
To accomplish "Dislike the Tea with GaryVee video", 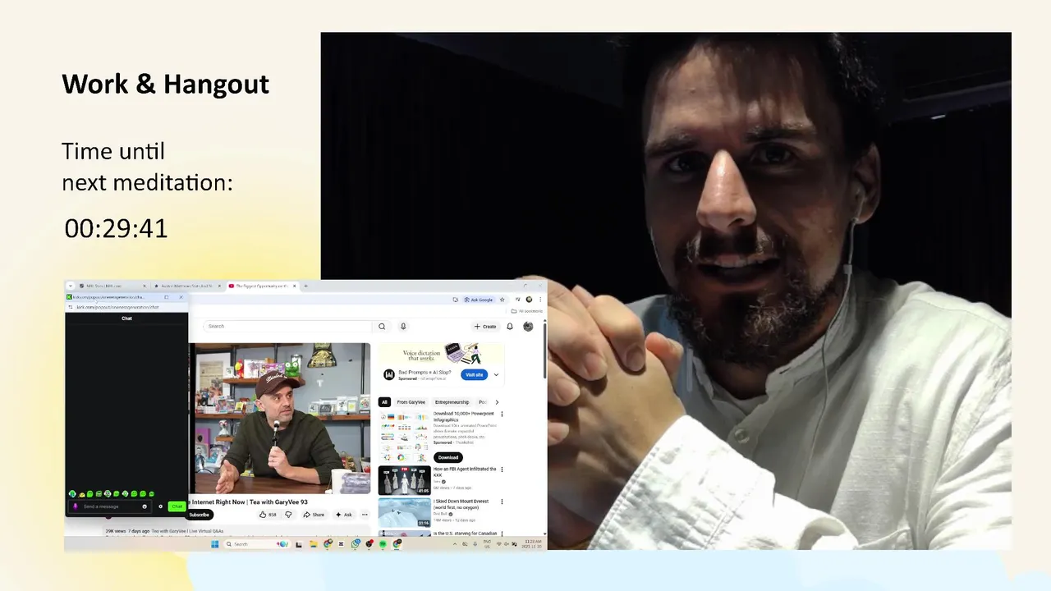I will point(288,515).
